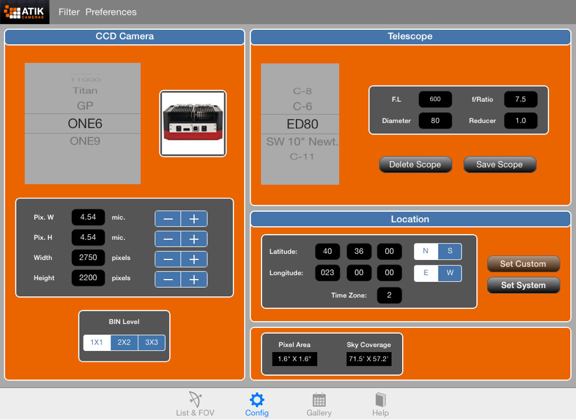Click the Set Custom button
Screen dimensions: 576x420
pyautogui.click(x=523, y=264)
